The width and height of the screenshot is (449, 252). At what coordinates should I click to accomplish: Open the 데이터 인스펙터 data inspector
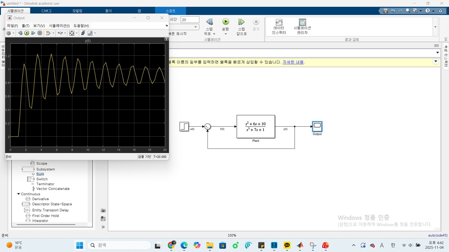pos(279,26)
